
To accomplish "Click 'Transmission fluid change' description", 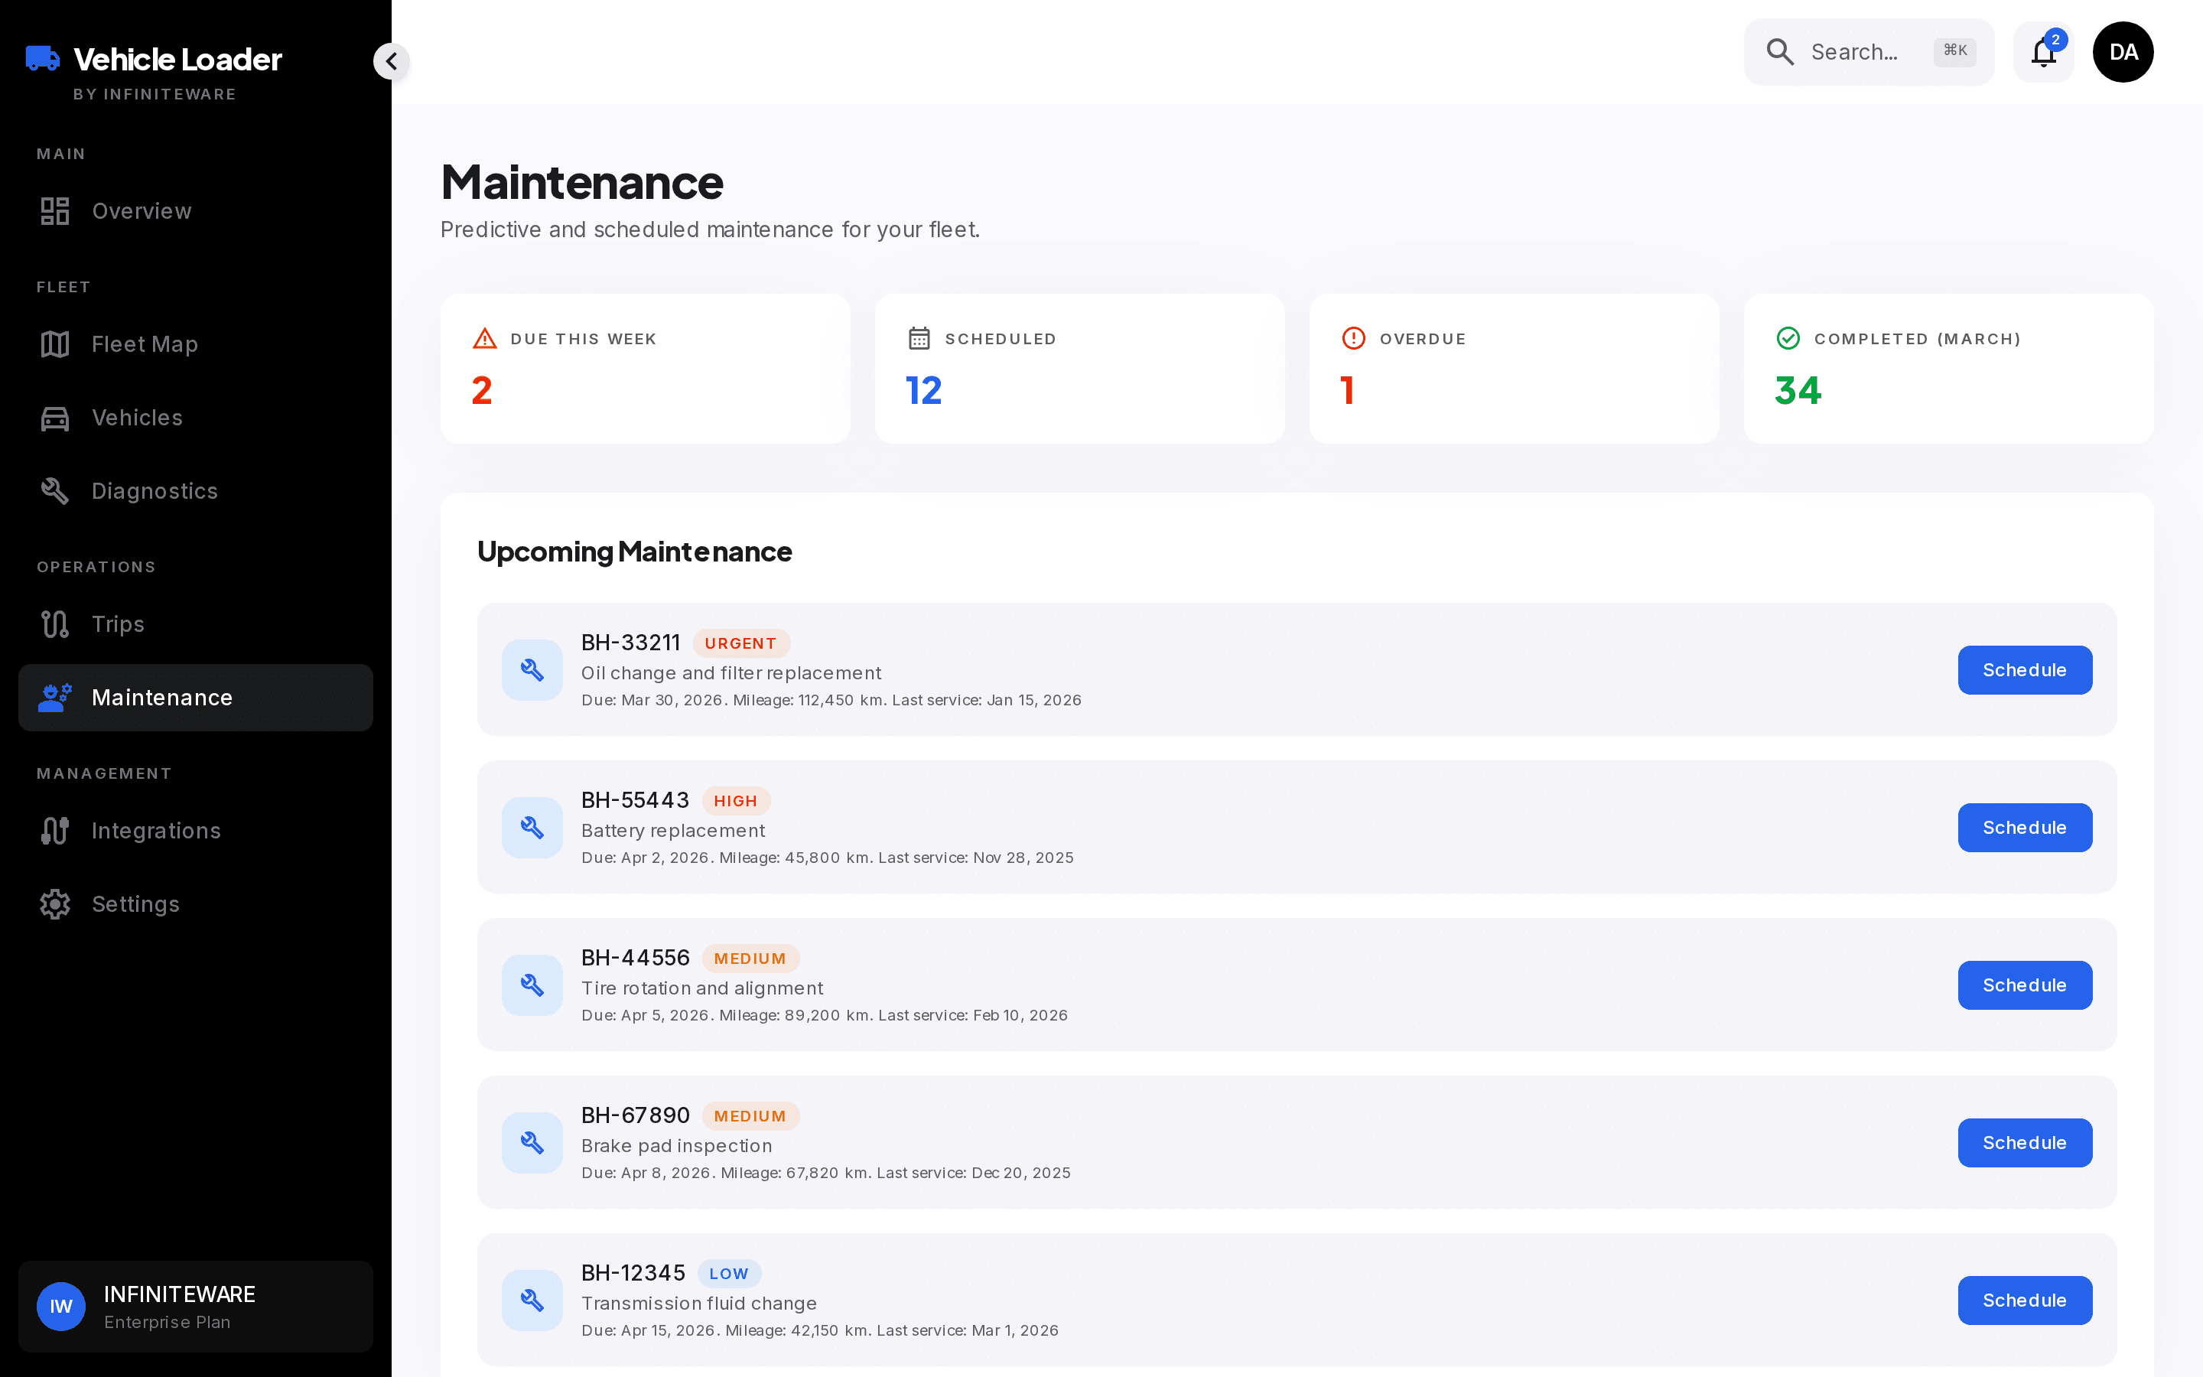I will coord(699,1304).
